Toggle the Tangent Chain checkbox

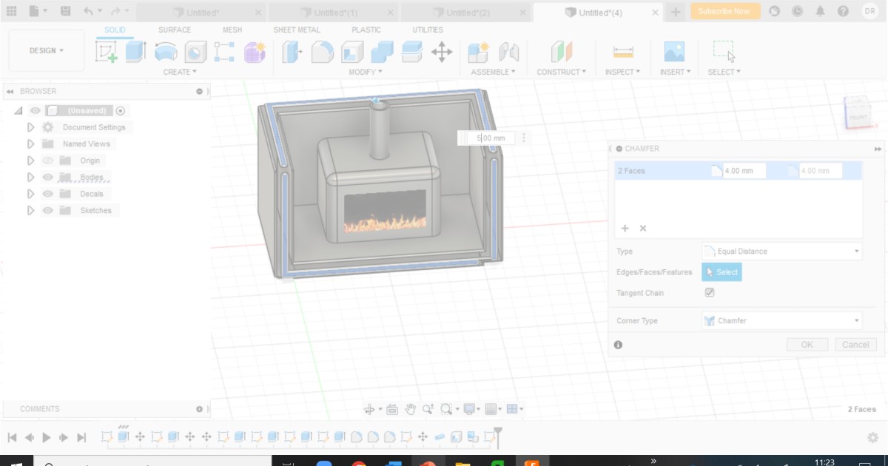click(709, 292)
